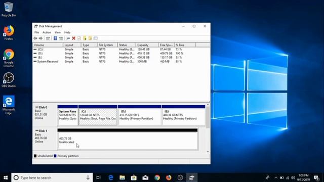Select the (C:) partition block on Disk 0
Viewport: 324px width, 182px height.
coord(98,115)
